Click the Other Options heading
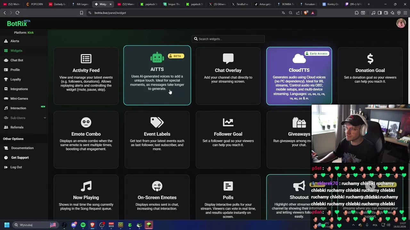Image resolution: width=410 pixels, height=230 pixels. point(13,139)
